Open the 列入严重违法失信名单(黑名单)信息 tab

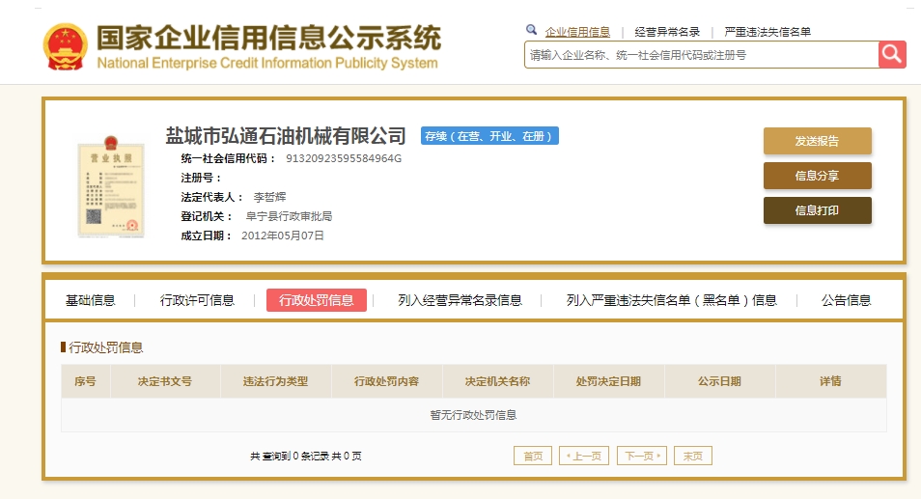671,300
